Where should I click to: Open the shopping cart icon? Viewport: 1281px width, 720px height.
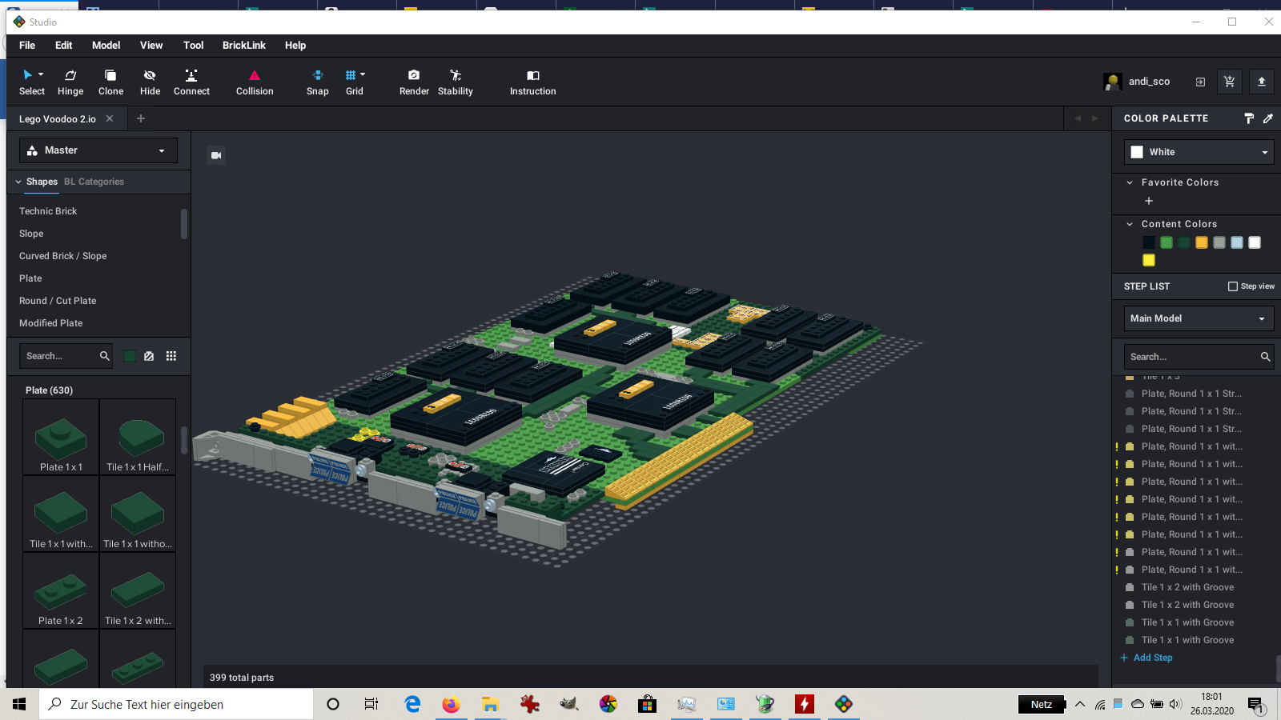point(1230,82)
